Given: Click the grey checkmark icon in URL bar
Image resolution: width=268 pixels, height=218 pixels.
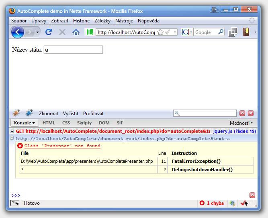Looking at the screenshot, I should (168, 32).
